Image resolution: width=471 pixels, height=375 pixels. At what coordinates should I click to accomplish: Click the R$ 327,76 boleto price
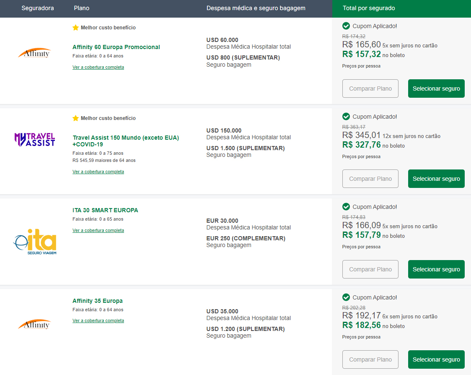click(361, 145)
